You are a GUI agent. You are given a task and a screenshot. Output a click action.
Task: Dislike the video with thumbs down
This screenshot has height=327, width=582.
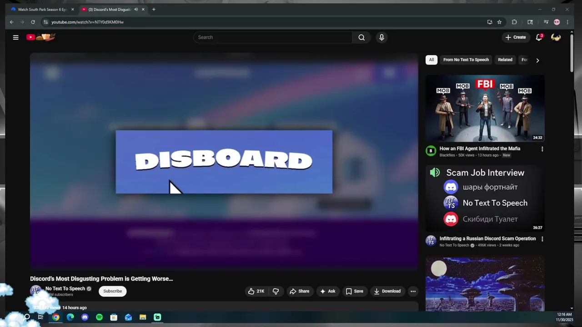276,291
